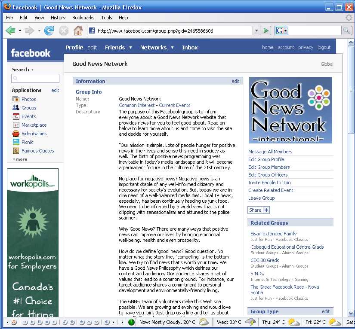Click the next track button in status bar
This screenshot has height=329, width=355.
54,322
